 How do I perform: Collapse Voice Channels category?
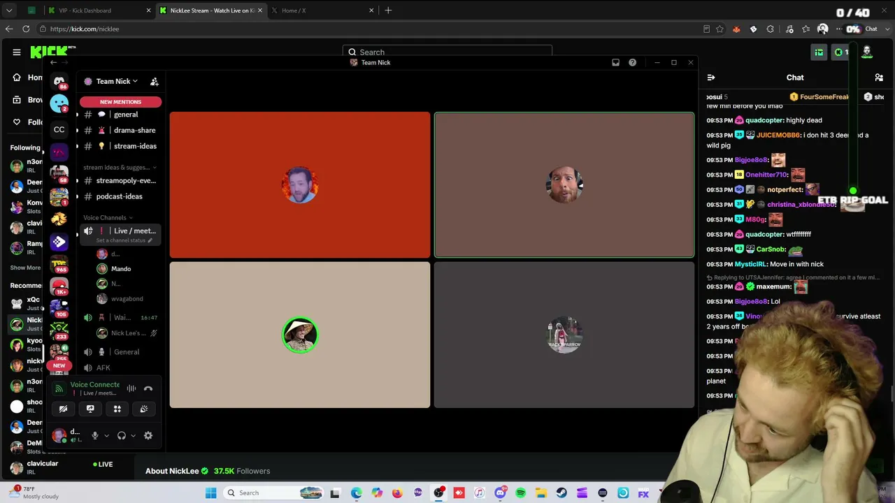tap(108, 217)
